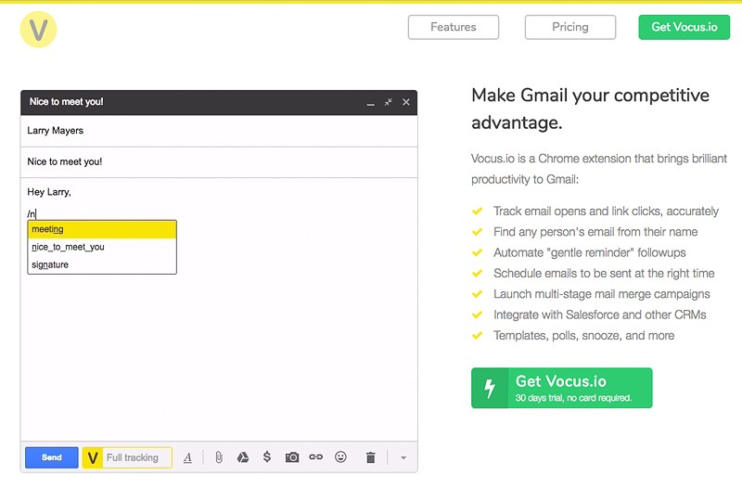Insert a photo with the camera icon

click(292, 457)
